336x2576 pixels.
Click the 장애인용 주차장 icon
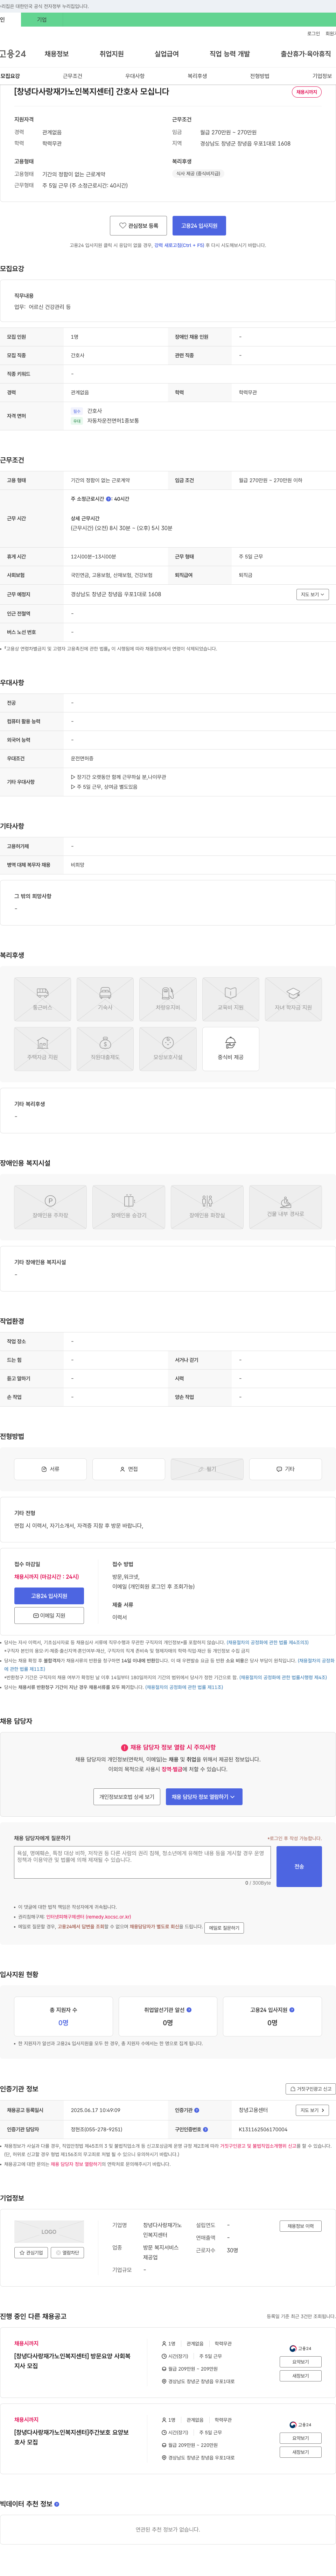[50, 1200]
